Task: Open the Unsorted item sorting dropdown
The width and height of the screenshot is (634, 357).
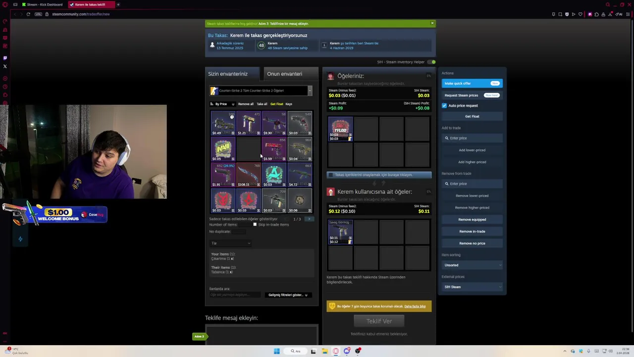Action: 472,265
